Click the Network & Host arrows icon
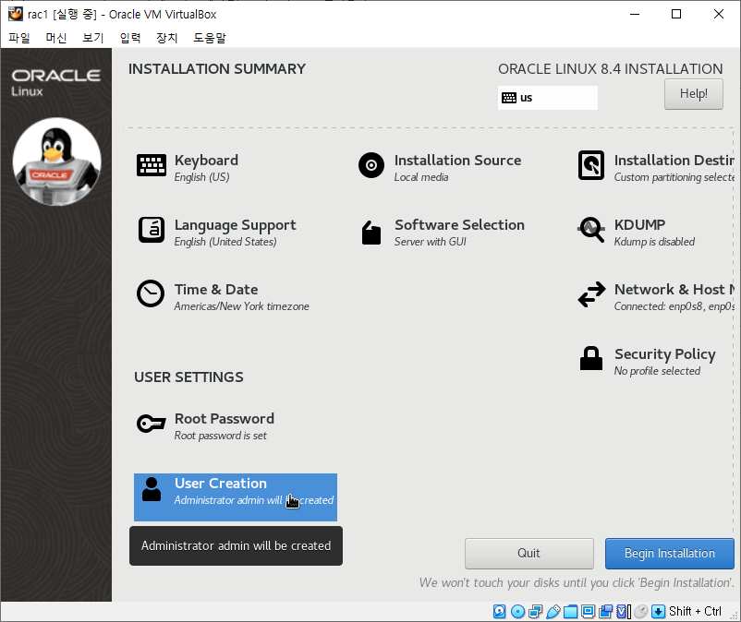This screenshot has height=622, width=741. pos(591,294)
